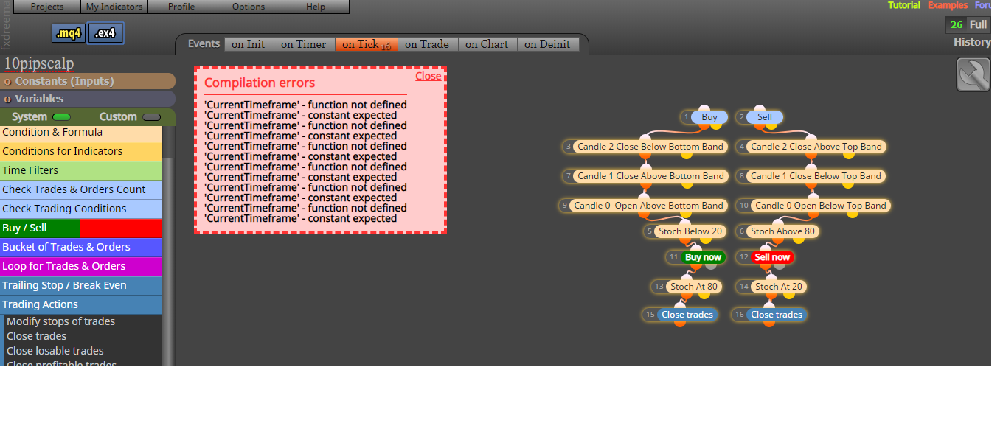Select Candle 1 Close Above Bottom Band block

(x=650, y=176)
